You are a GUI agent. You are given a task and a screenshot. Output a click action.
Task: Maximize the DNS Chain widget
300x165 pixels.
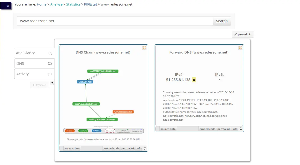(x=144, y=48)
